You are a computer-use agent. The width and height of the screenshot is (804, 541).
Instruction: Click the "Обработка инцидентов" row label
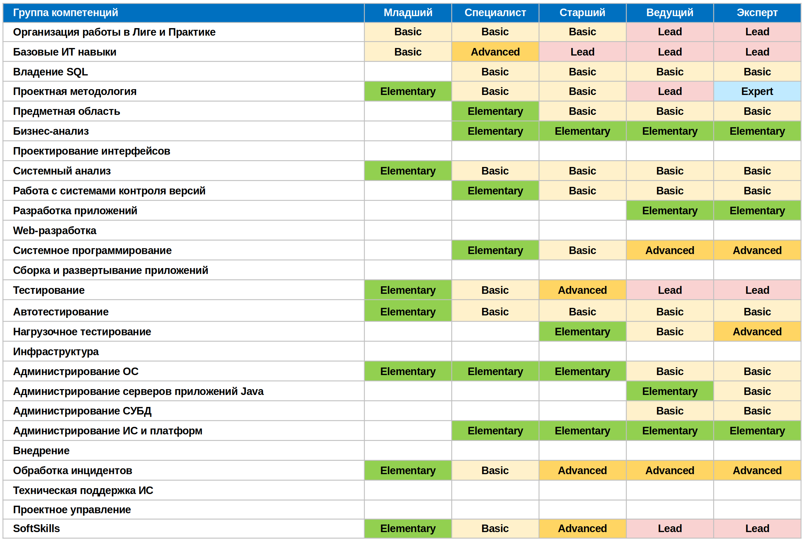click(x=72, y=471)
